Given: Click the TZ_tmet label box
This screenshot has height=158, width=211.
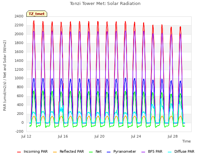Looking at the screenshot, I should pyautogui.click(x=37, y=14).
